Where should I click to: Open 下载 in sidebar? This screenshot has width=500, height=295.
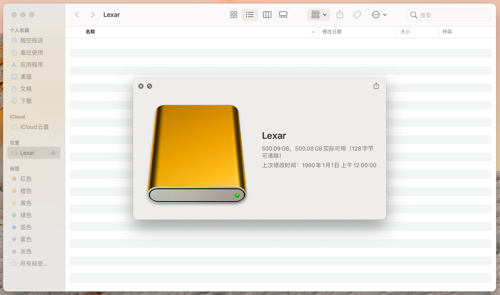(26, 101)
